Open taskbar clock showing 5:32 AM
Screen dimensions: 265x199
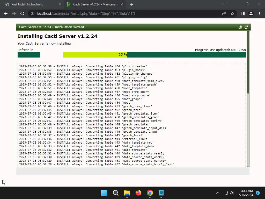[x=246, y=193]
